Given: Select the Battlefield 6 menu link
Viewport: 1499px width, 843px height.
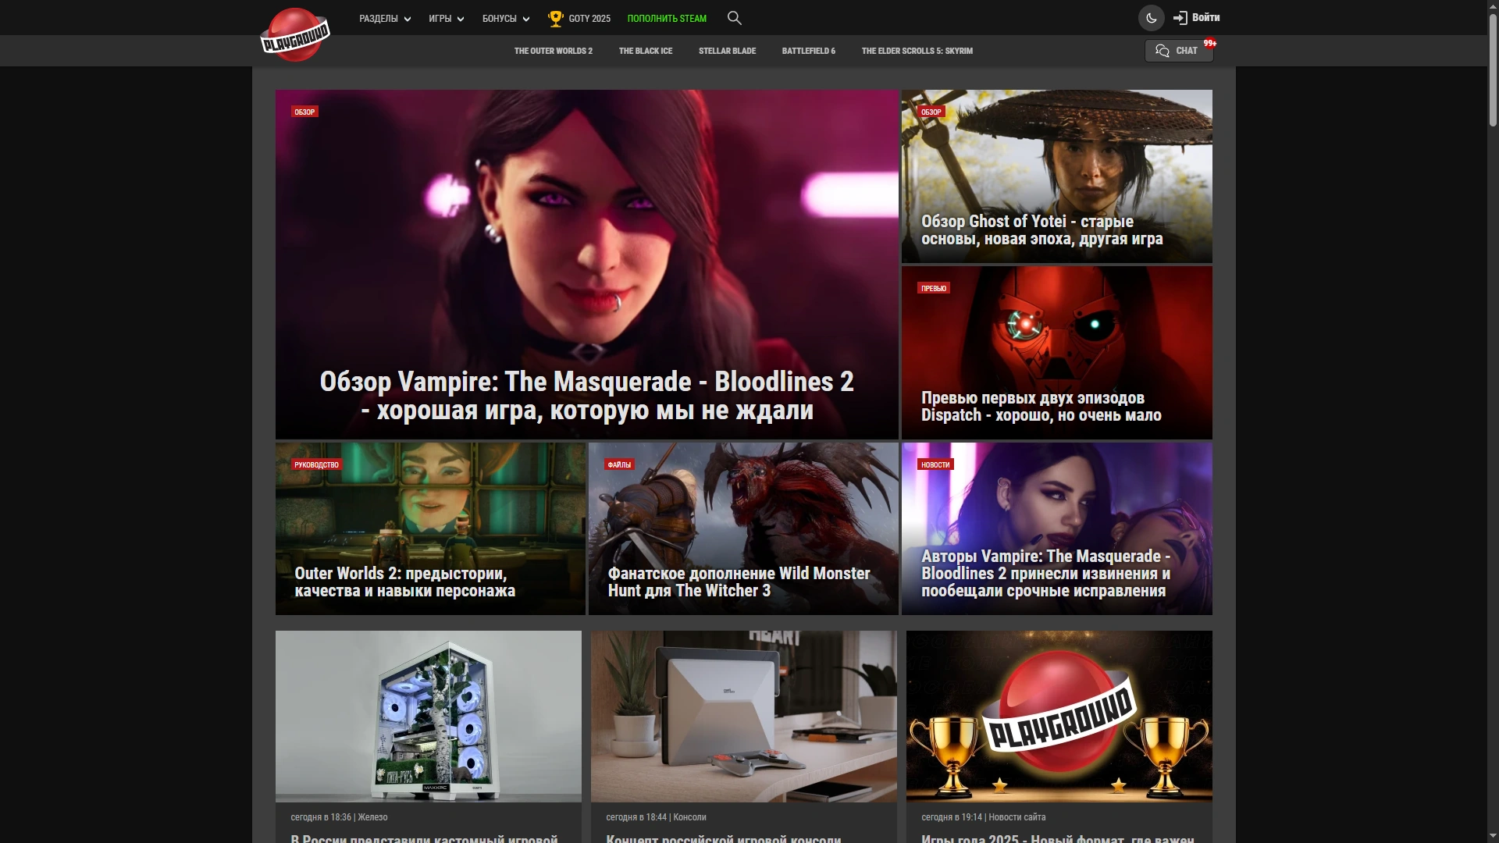Looking at the screenshot, I should [808, 51].
